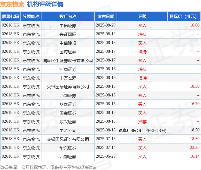Click the 买入 rating of 国金证券

(x=142, y=113)
